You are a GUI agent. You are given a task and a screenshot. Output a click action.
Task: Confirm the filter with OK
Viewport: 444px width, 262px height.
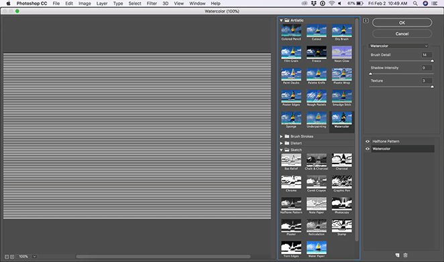[x=402, y=23]
